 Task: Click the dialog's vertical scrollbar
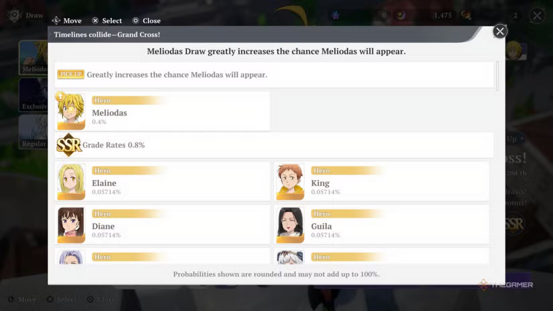click(497, 76)
